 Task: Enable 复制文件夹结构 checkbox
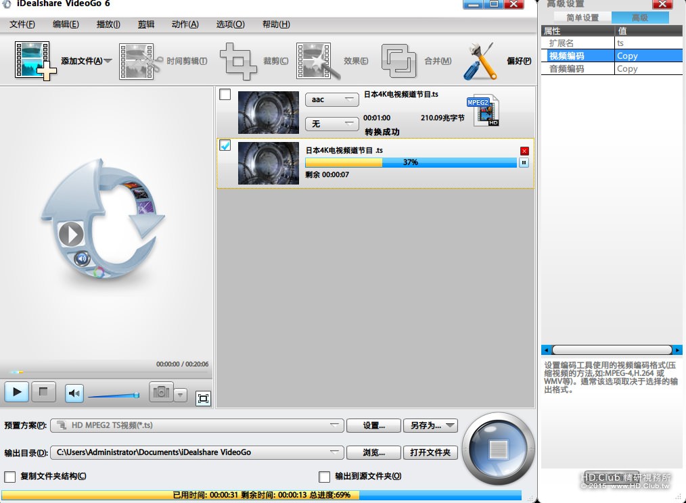point(9,477)
